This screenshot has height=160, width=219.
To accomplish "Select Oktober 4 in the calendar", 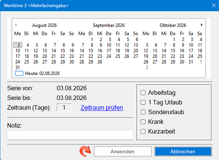I will pyautogui.click(x=201, y=39).
